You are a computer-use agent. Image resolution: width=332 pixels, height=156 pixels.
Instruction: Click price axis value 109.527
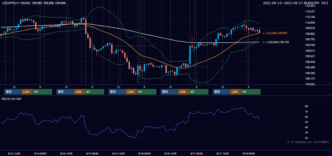pyautogui.click(x=310, y=56)
